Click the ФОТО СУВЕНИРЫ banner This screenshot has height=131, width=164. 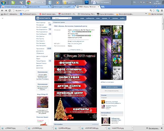pyautogui.click(x=71, y=71)
